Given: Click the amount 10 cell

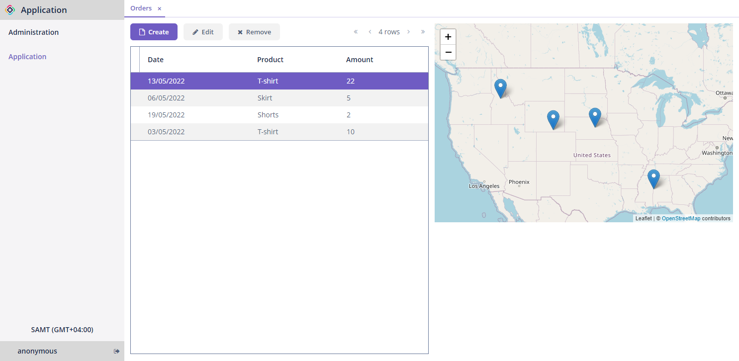Looking at the screenshot, I should [x=351, y=132].
